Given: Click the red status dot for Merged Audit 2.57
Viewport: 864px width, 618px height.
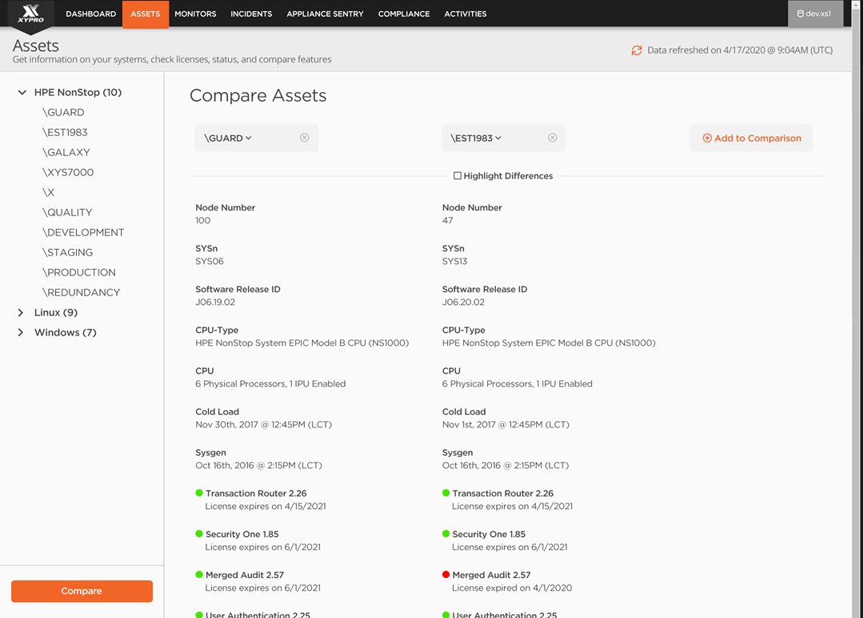Looking at the screenshot, I should (446, 575).
